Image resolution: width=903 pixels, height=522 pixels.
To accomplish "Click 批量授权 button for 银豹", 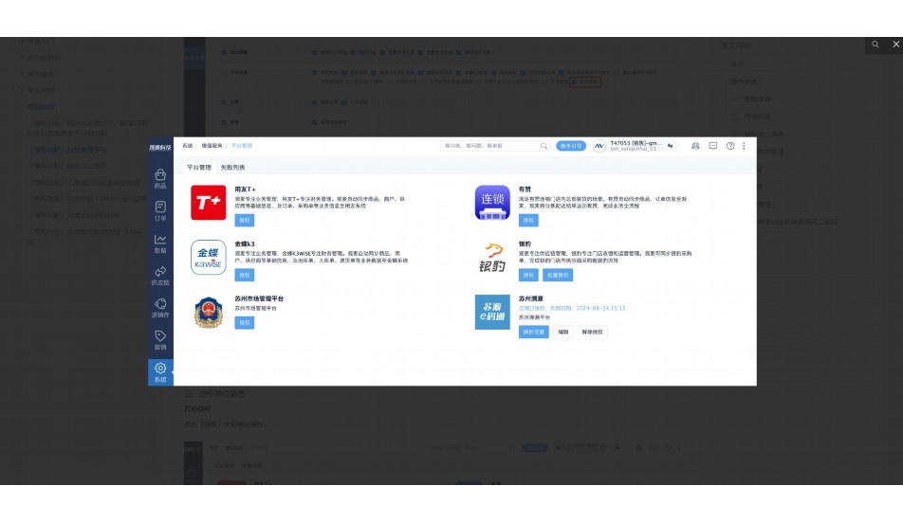I will [x=558, y=275].
